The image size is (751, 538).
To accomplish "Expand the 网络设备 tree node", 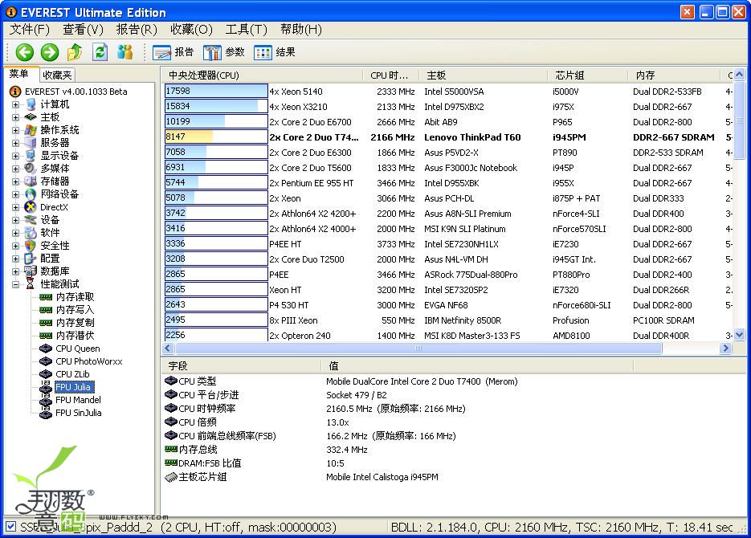I will click(x=16, y=194).
